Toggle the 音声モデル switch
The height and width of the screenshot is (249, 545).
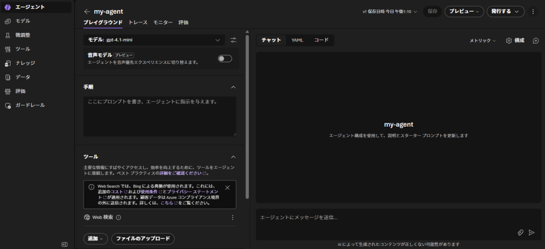(x=225, y=59)
